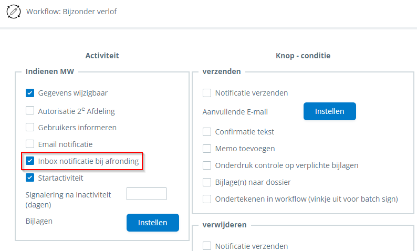Toggle Ondertekenen in workflow checkbox

(207, 199)
